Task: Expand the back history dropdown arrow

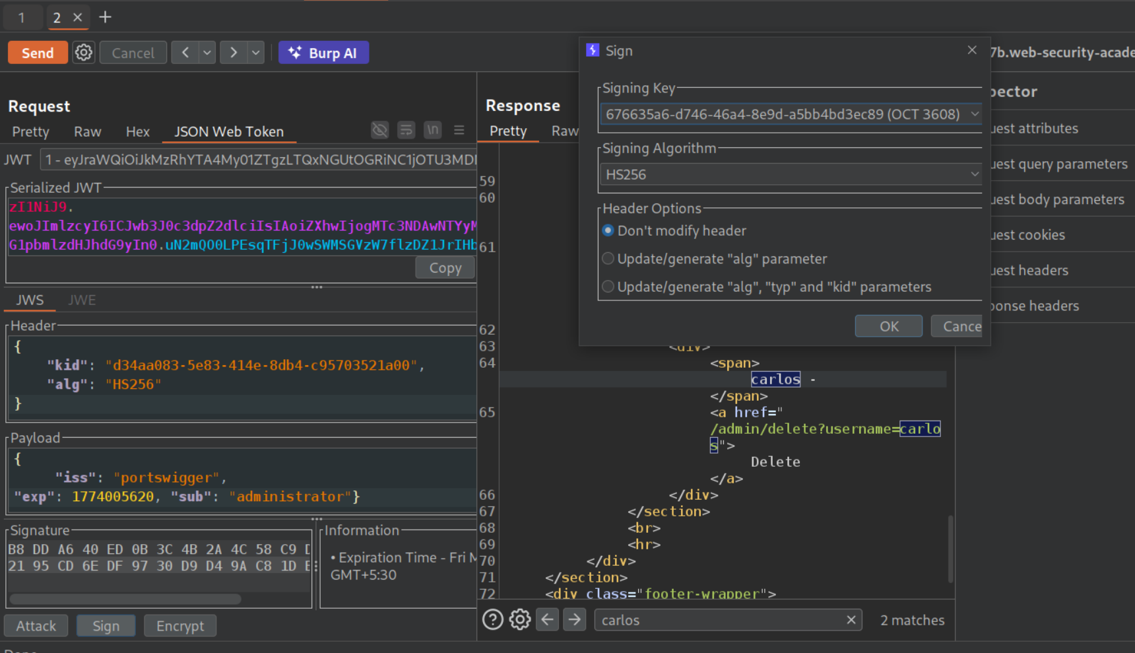Action: [207, 53]
